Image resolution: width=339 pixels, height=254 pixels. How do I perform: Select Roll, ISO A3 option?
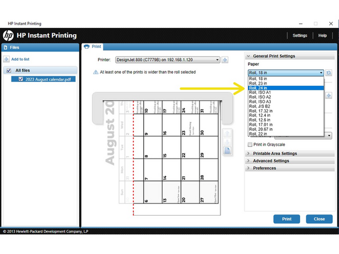pos(286,102)
